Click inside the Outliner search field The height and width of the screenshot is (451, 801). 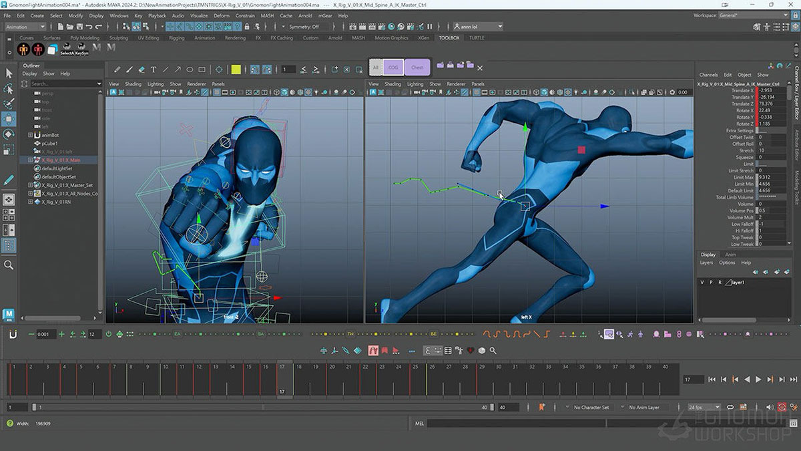click(x=63, y=83)
